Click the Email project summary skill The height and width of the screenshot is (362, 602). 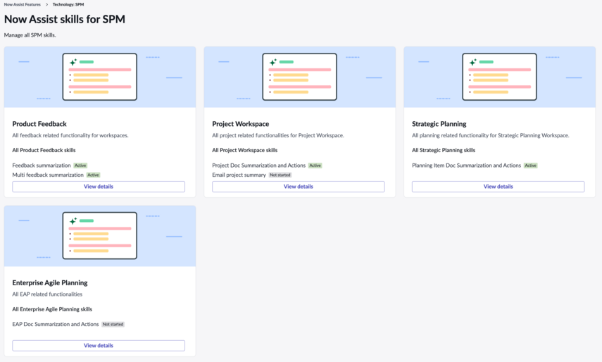(x=239, y=175)
